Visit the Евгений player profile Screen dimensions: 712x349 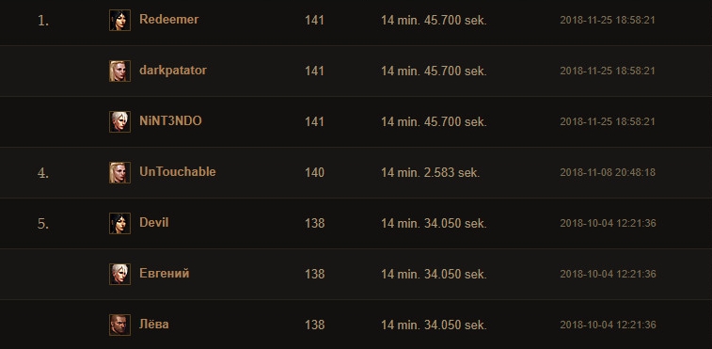(165, 274)
